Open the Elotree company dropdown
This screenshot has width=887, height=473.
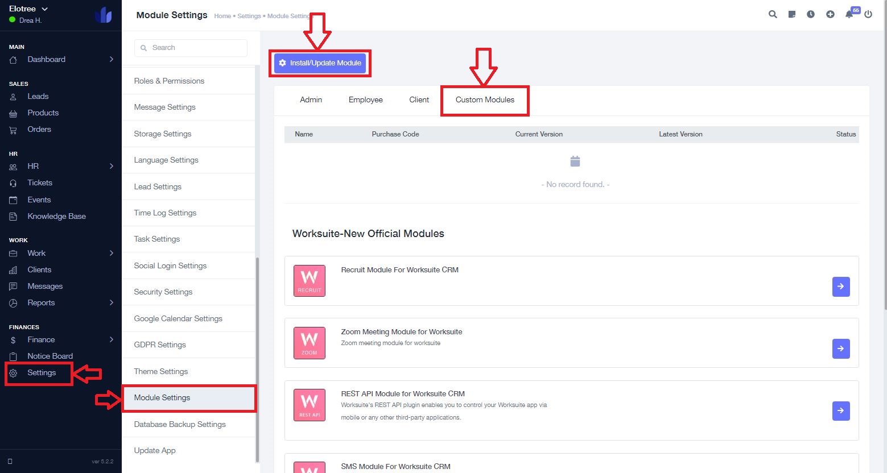point(28,9)
